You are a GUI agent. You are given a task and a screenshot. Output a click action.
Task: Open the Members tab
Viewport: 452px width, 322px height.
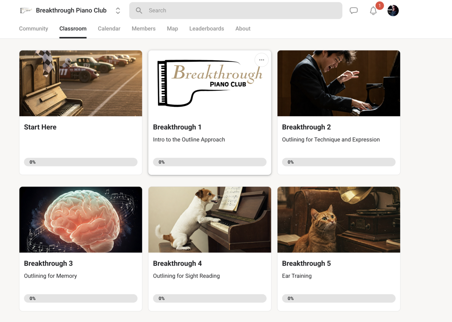coord(143,29)
